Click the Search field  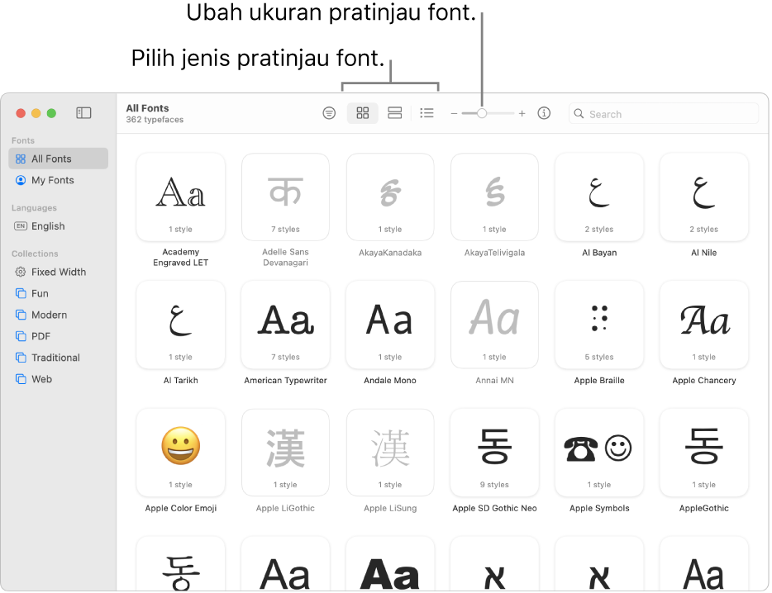663,114
